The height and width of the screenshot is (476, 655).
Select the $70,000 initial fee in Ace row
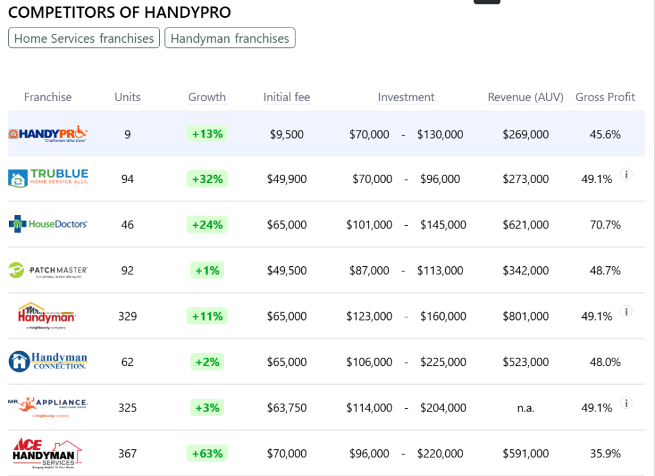287,454
